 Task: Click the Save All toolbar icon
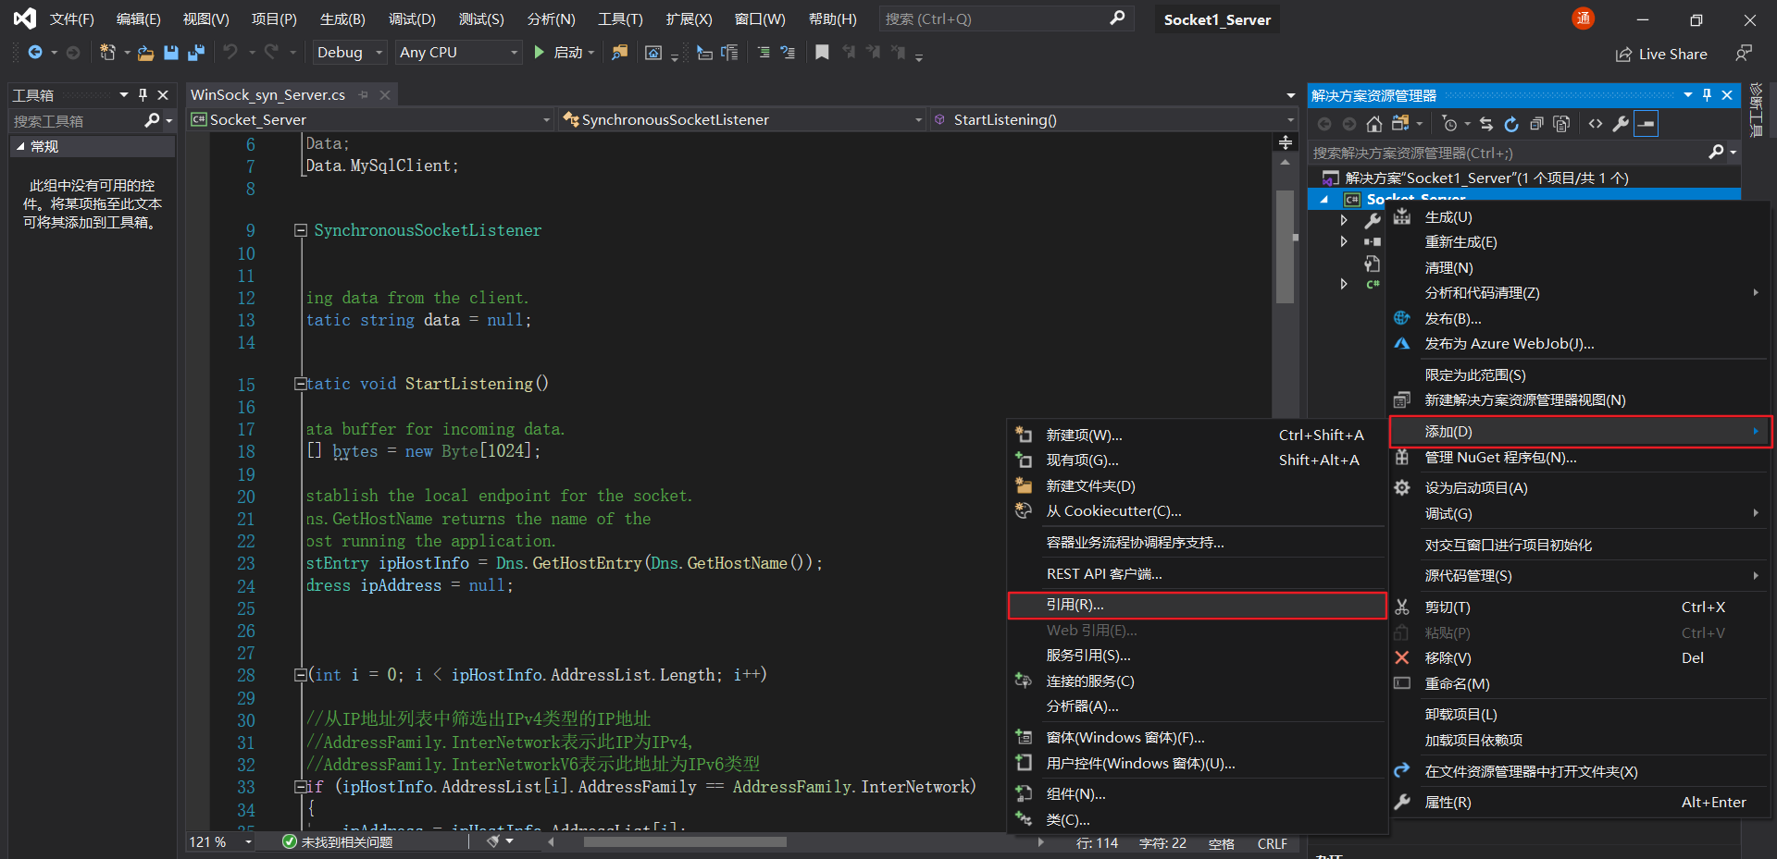coord(195,53)
